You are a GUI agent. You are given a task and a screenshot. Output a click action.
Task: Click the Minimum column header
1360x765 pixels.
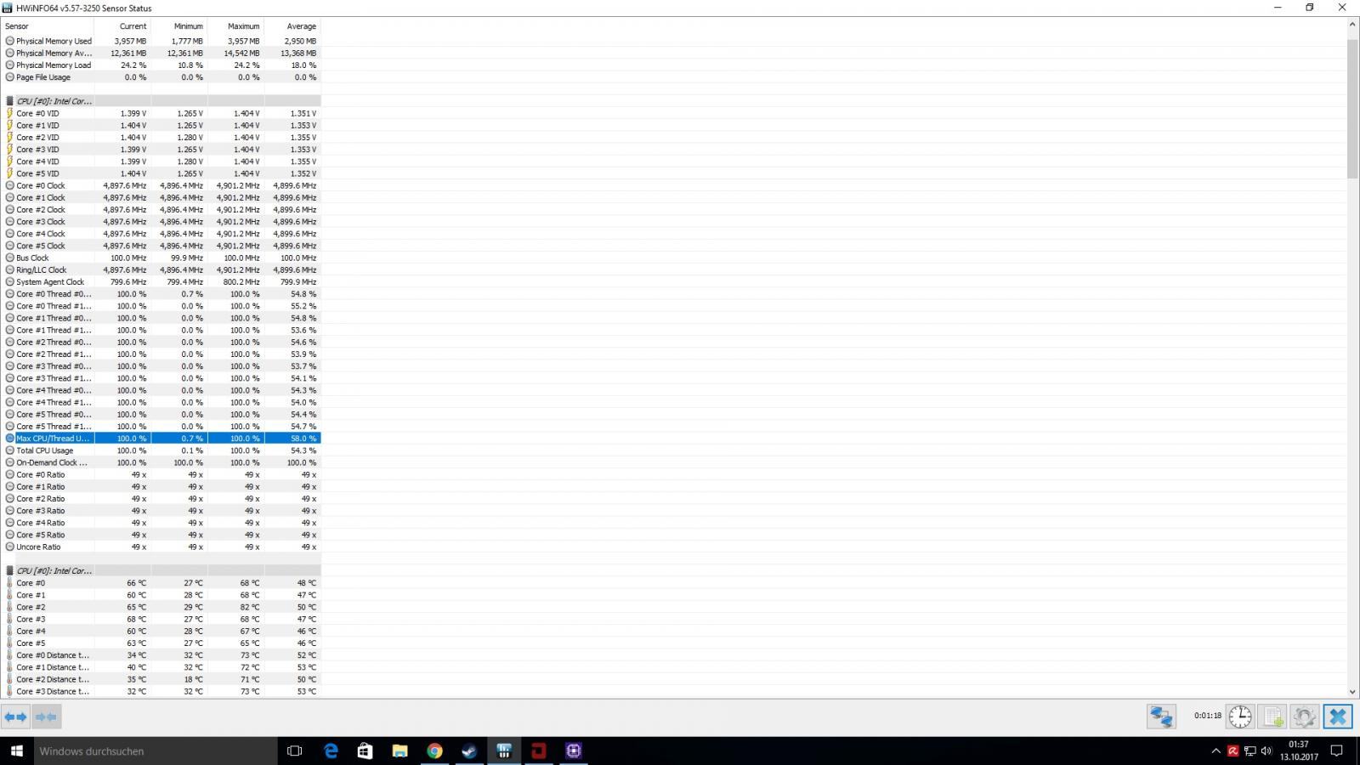[x=179, y=26]
